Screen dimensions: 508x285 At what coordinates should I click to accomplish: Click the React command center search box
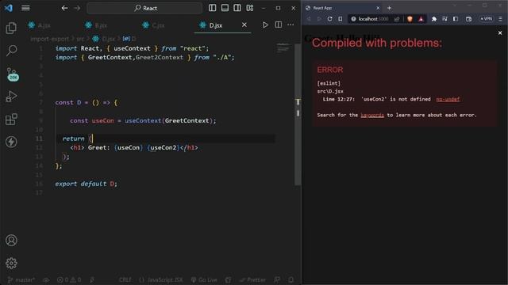[144, 8]
